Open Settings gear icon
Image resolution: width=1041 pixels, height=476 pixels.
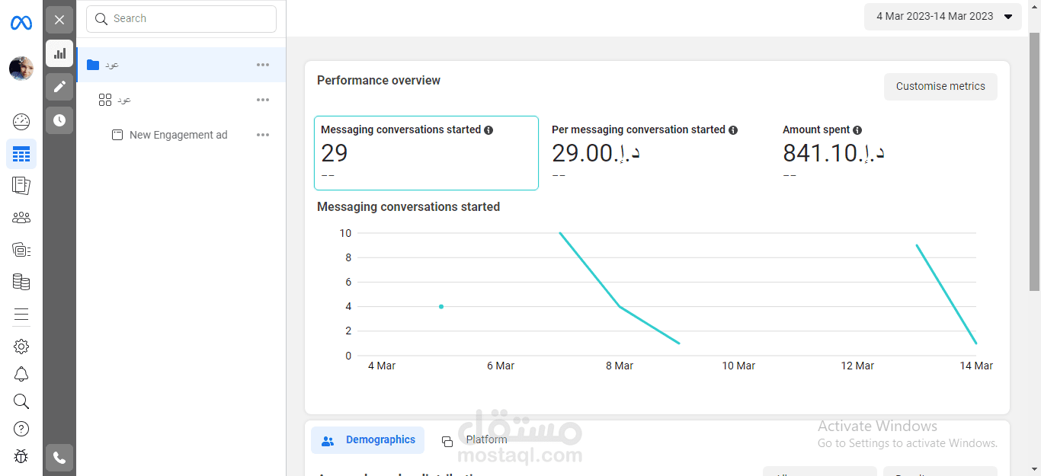click(x=21, y=347)
